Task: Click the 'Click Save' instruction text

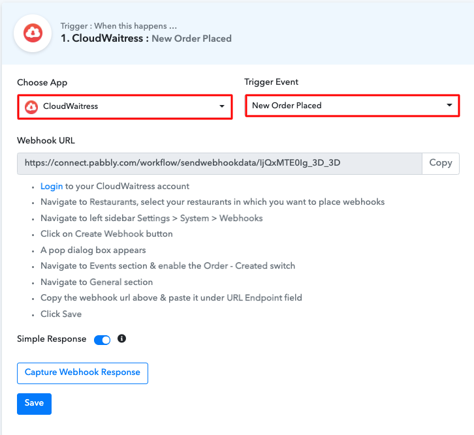Action: (x=61, y=314)
